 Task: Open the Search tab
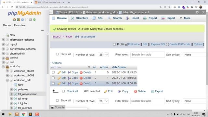pos(115,18)
